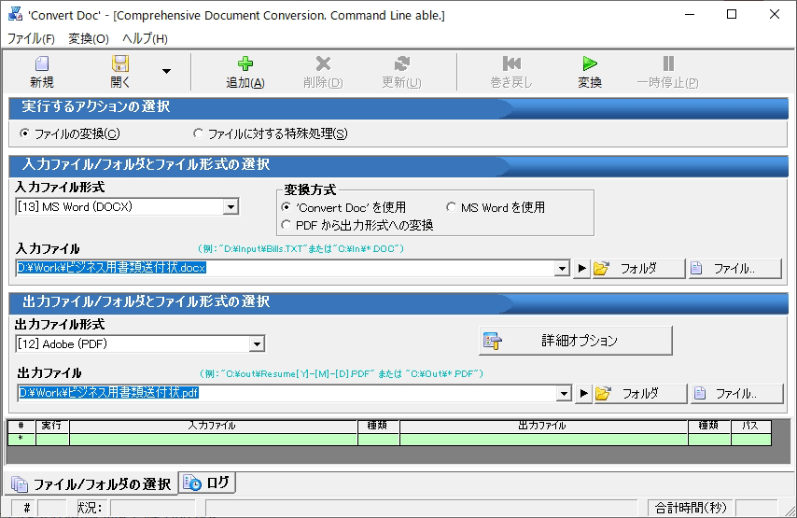Click the 入力ファイル column header in list
Viewport: 797px width, 518px height.
coord(213,426)
